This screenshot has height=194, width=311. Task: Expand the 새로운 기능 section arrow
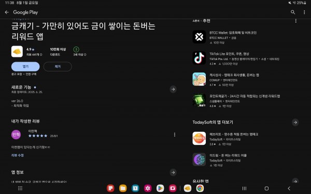[173, 89]
